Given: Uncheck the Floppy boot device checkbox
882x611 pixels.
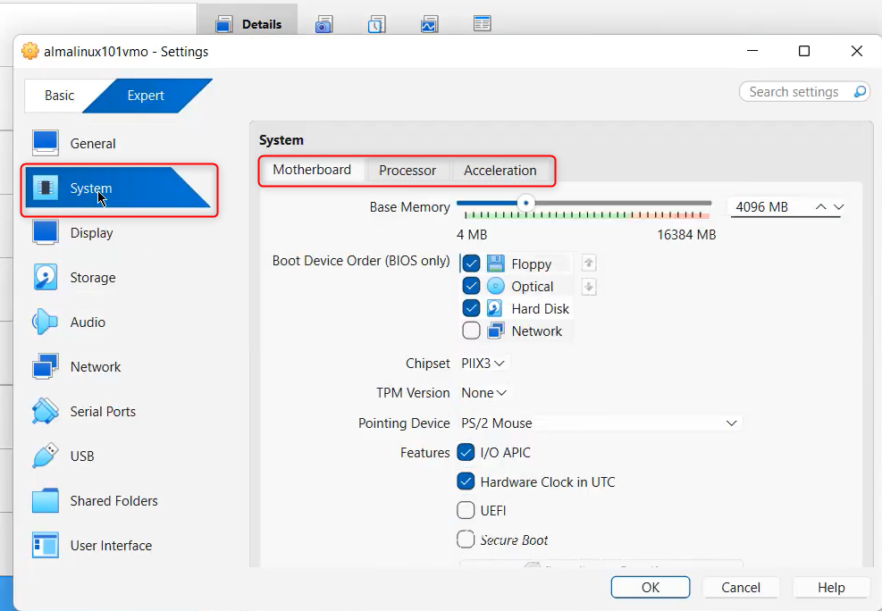Looking at the screenshot, I should 471,263.
